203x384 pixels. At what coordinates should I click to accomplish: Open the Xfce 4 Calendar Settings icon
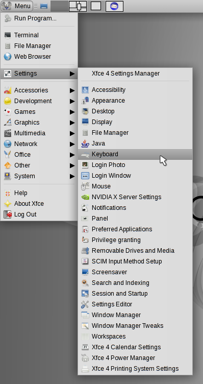coord(85,347)
